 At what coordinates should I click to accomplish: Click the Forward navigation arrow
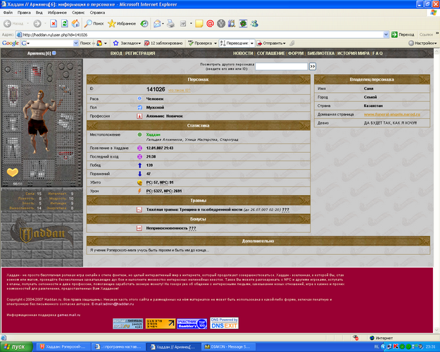[37, 23]
